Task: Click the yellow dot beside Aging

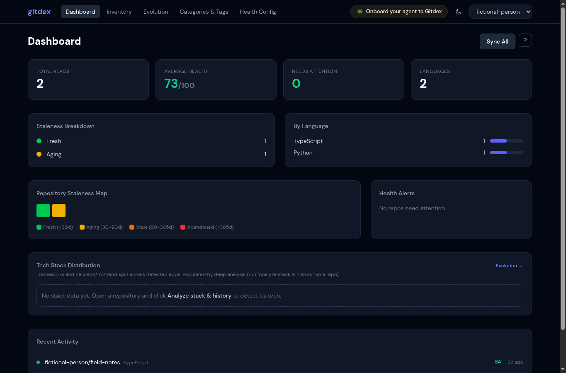Action: (39, 154)
